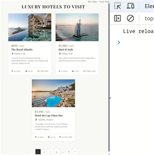This screenshot has width=154, height=155.
Task: Go to previous page with left arrow
Action: (32, 152)
